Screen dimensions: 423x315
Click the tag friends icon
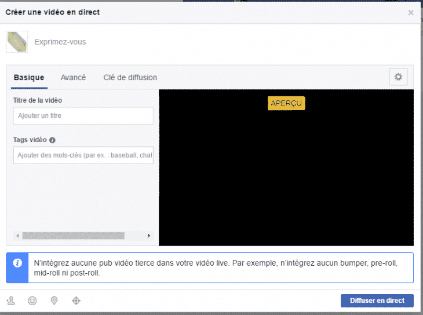coord(10,300)
